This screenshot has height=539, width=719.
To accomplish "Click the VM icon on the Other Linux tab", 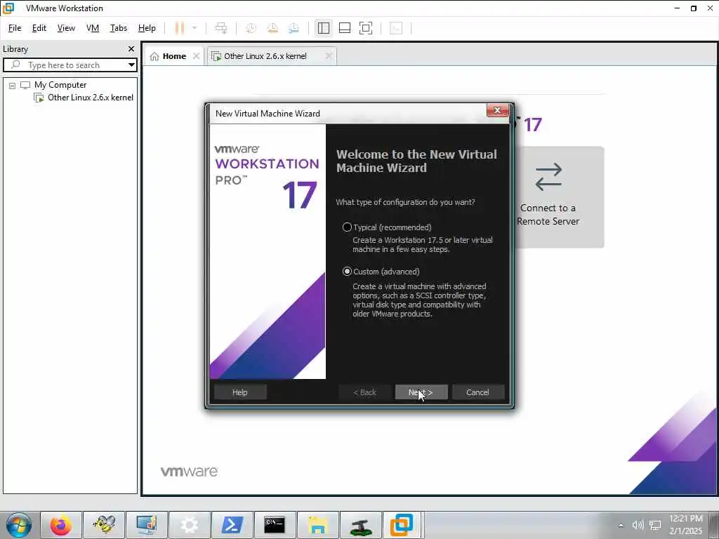I will coord(216,56).
